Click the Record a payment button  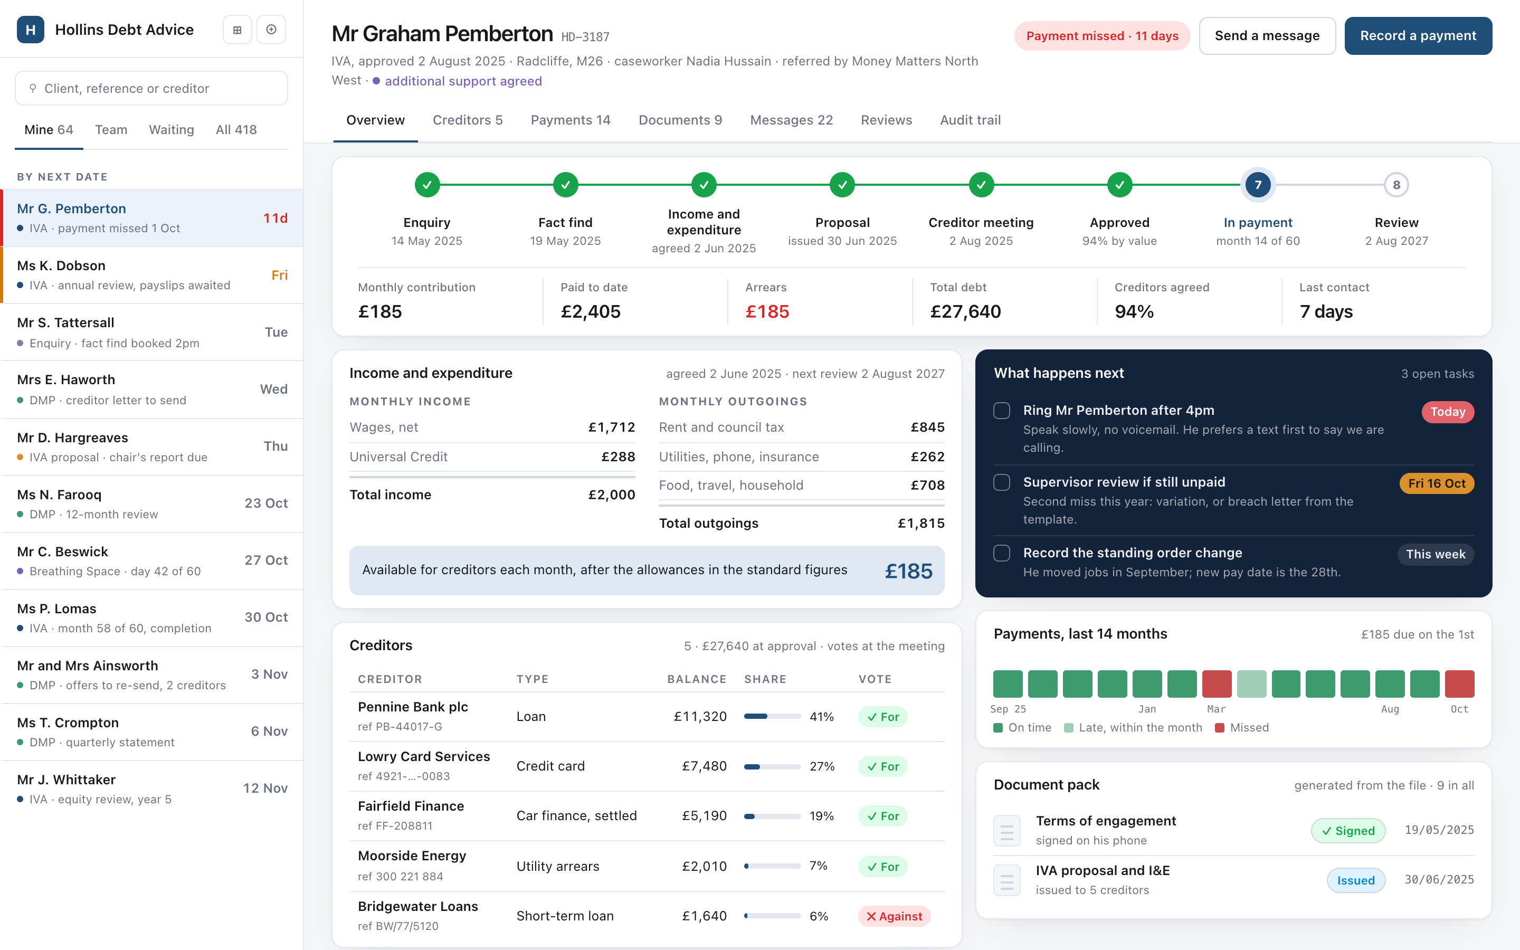(x=1418, y=36)
